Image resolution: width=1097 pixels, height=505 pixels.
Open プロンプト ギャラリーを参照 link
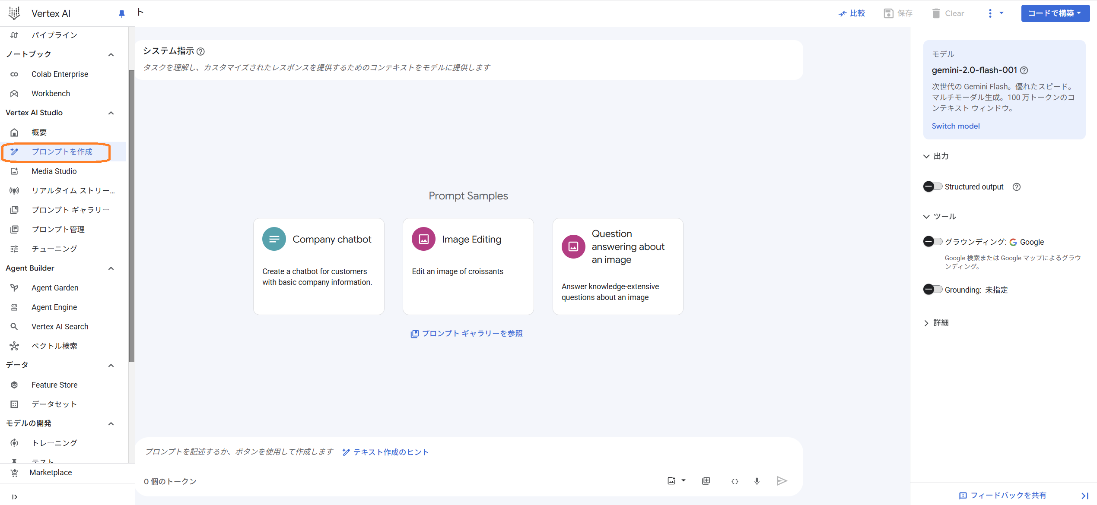(467, 334)
